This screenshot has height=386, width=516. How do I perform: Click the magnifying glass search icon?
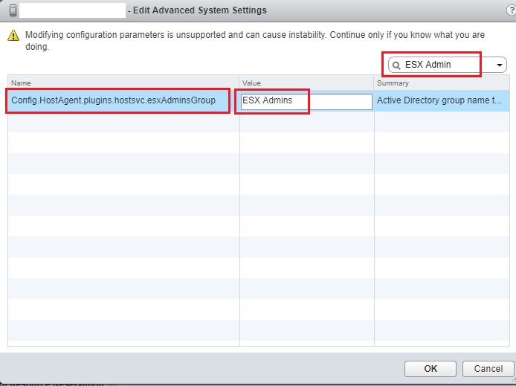click(396, 65)
